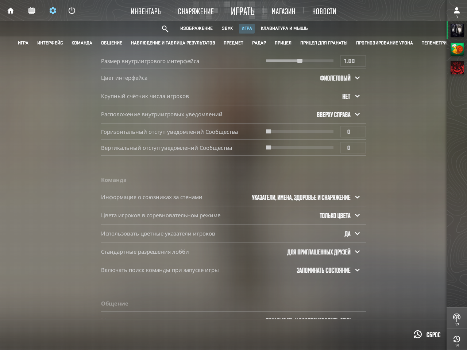Screen dimensions: 467x350
Task: Jump to the ПРИЦЕЛ subsection
Action: [x=283, y=43]
